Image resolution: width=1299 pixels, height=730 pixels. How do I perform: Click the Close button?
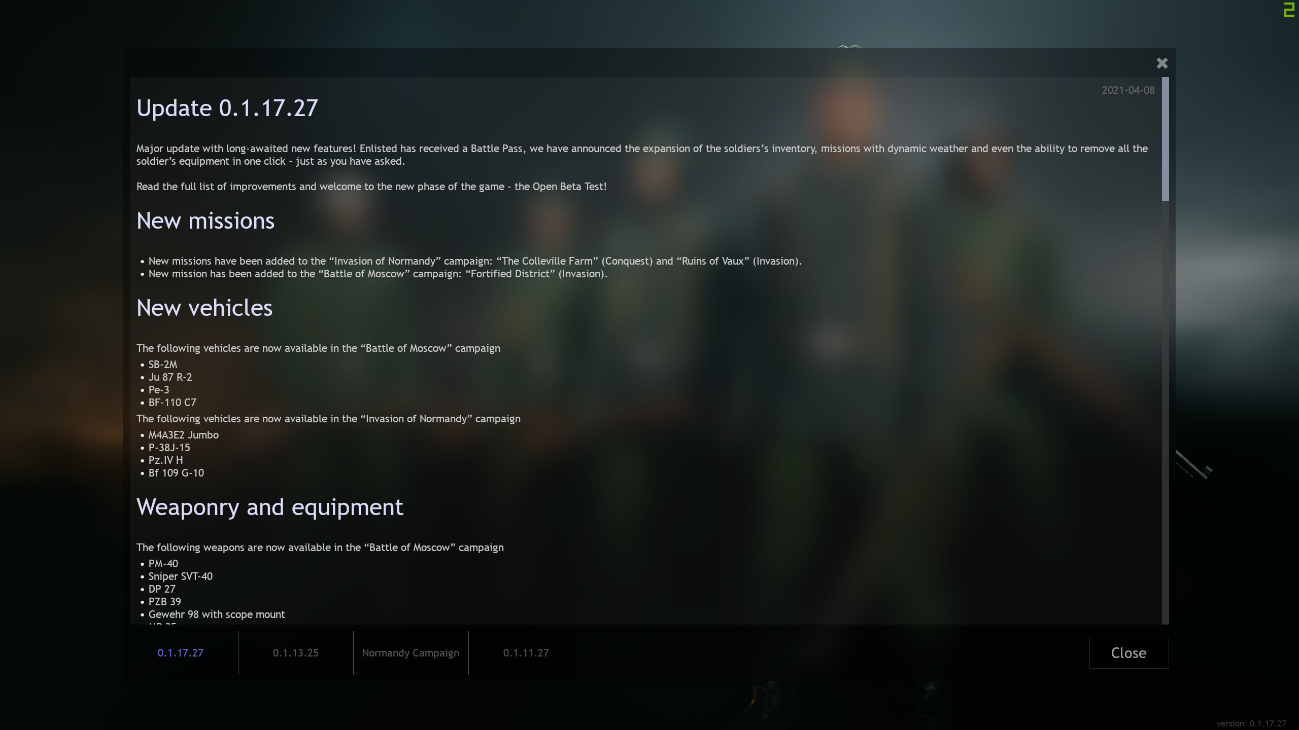[x=1129, y=652]
